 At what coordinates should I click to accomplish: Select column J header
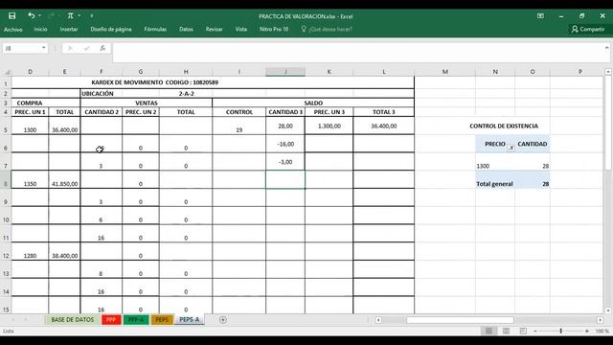(285, 72)
